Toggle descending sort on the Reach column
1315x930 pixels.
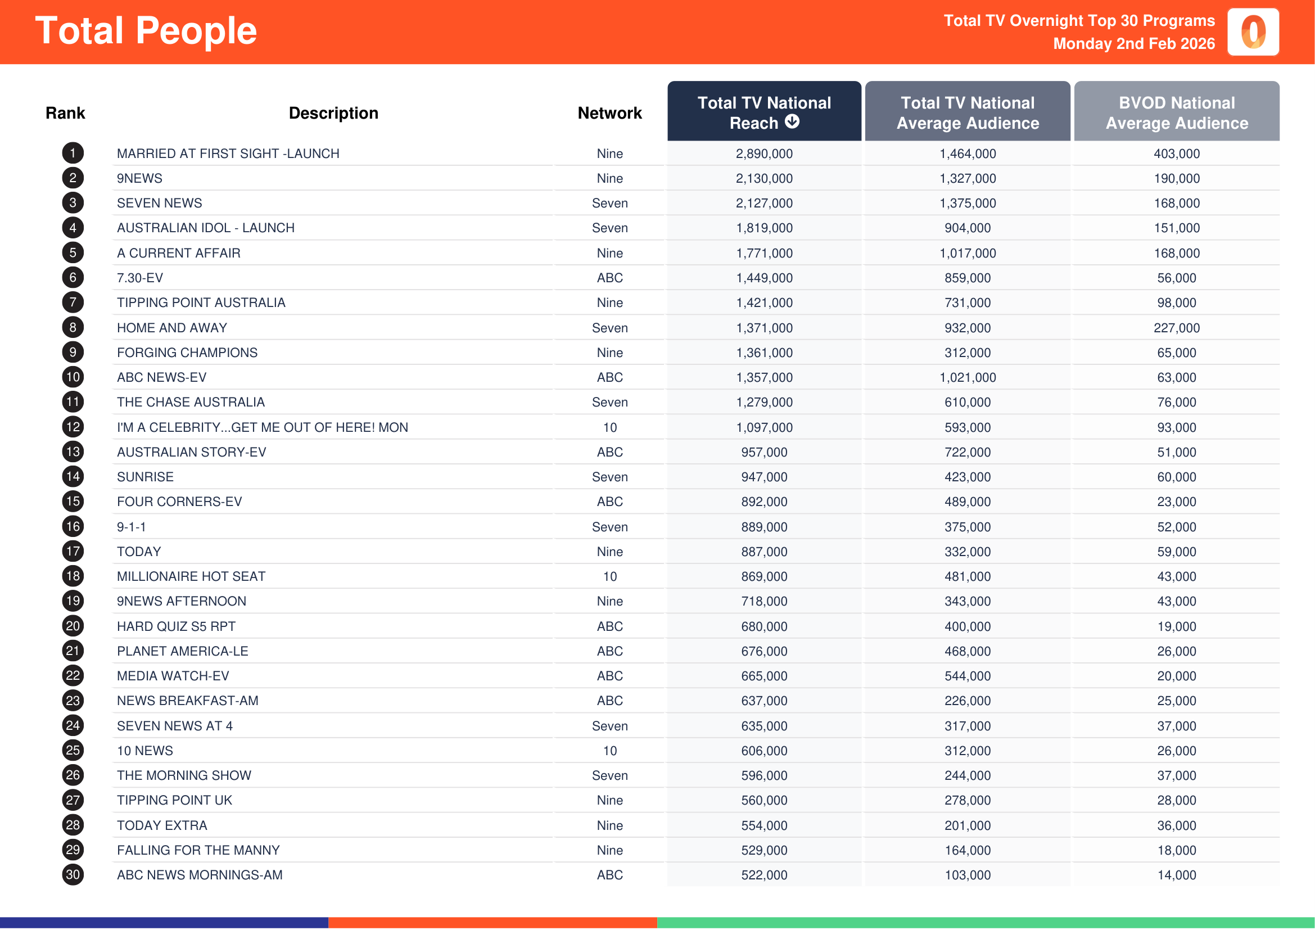765,113
